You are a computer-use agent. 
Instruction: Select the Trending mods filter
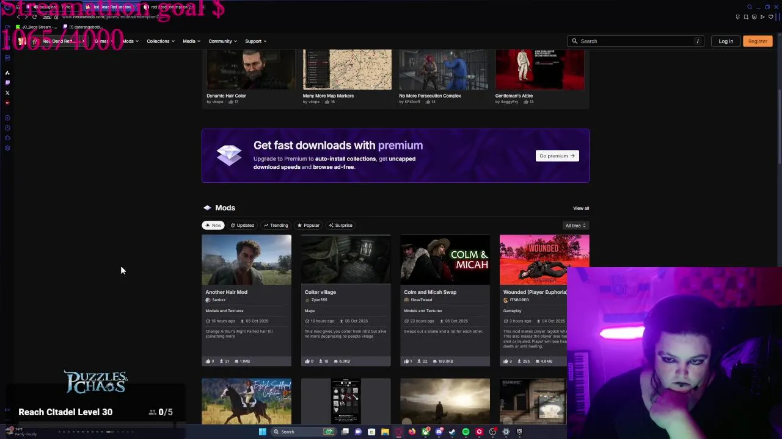click(276, 226)
